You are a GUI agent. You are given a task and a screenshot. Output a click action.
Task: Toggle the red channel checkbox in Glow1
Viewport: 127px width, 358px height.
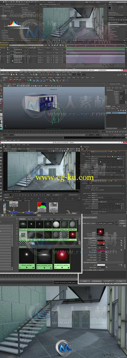109,156
